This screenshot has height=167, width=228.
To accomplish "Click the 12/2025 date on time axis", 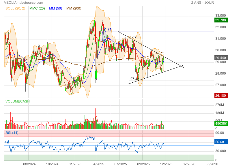I will tap(166, 164).
